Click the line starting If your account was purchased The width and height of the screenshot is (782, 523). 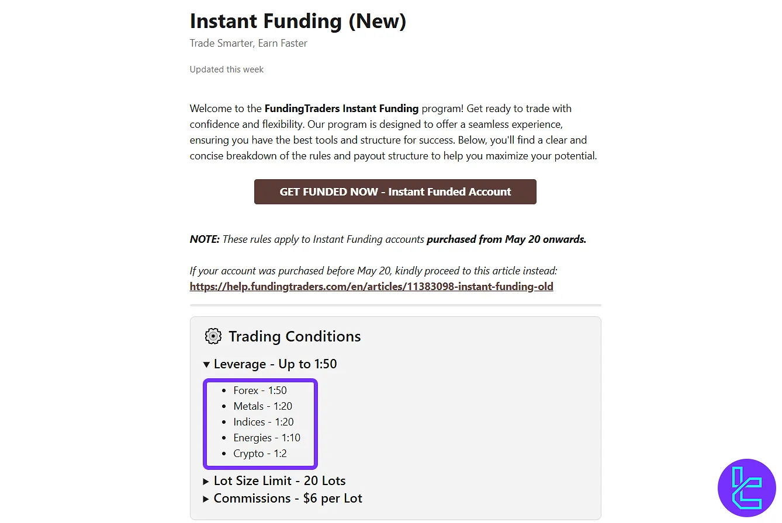[x=373, y=271]
